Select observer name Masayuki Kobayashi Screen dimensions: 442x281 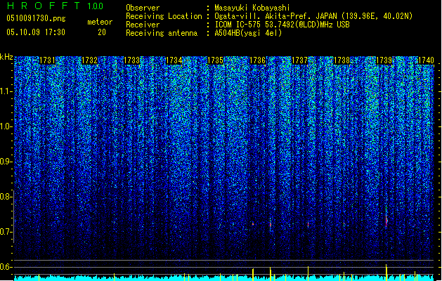tap(252, 8)
